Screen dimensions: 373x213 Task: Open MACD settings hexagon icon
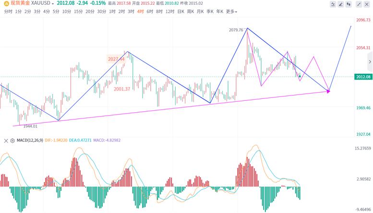tap(12, 141)
